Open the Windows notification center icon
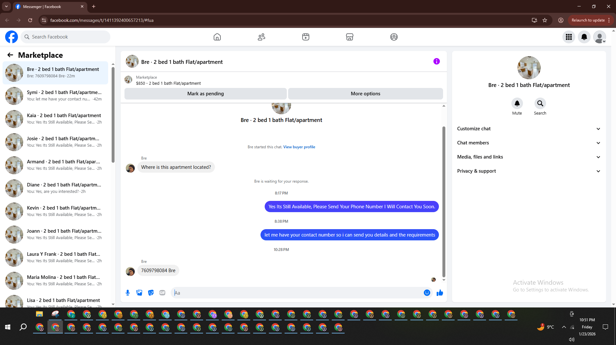616x345 pixels. (605, 327)
